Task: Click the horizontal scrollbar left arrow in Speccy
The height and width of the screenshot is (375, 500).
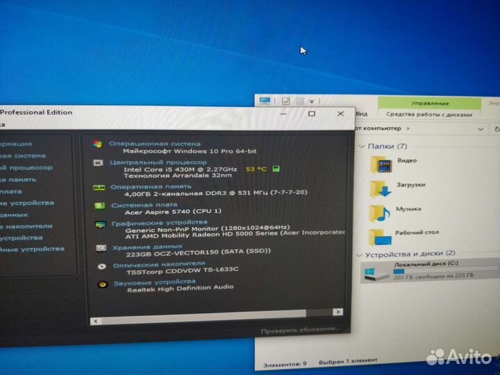Action: tap(96, 321)
